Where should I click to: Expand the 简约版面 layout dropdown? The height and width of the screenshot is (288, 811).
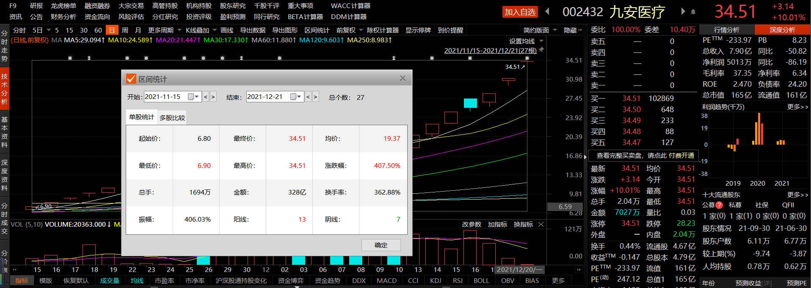pos(540,30)
